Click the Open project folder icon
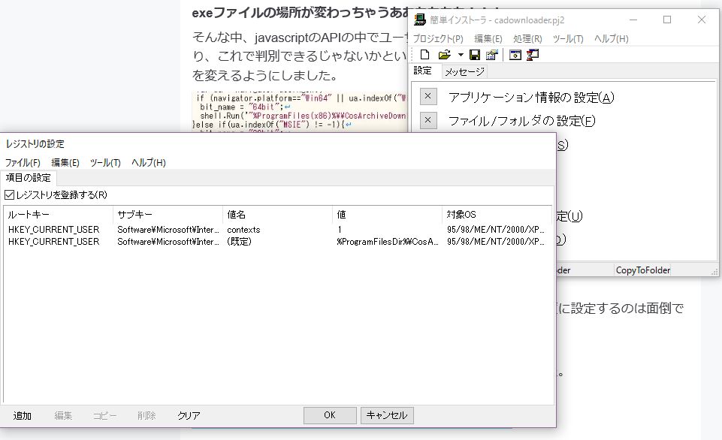 444,55
